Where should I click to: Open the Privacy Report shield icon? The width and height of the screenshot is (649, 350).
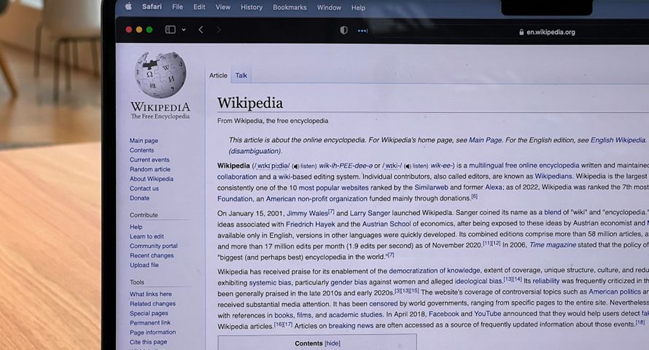tap(343, 30)
